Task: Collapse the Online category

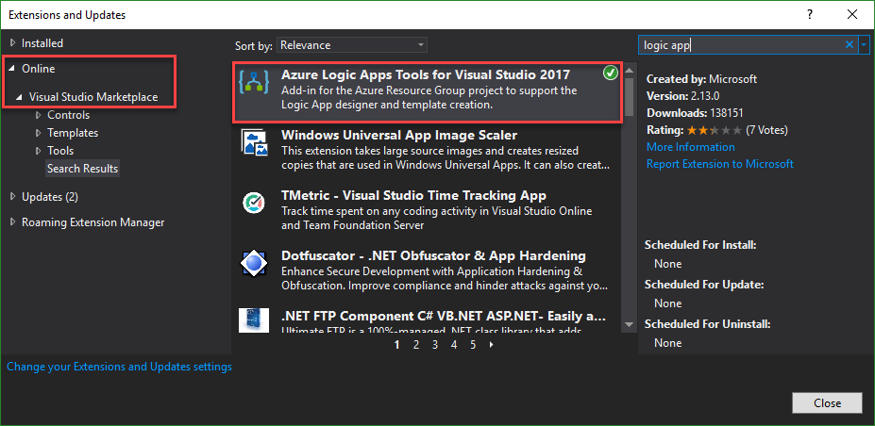Action: (13, 69)
